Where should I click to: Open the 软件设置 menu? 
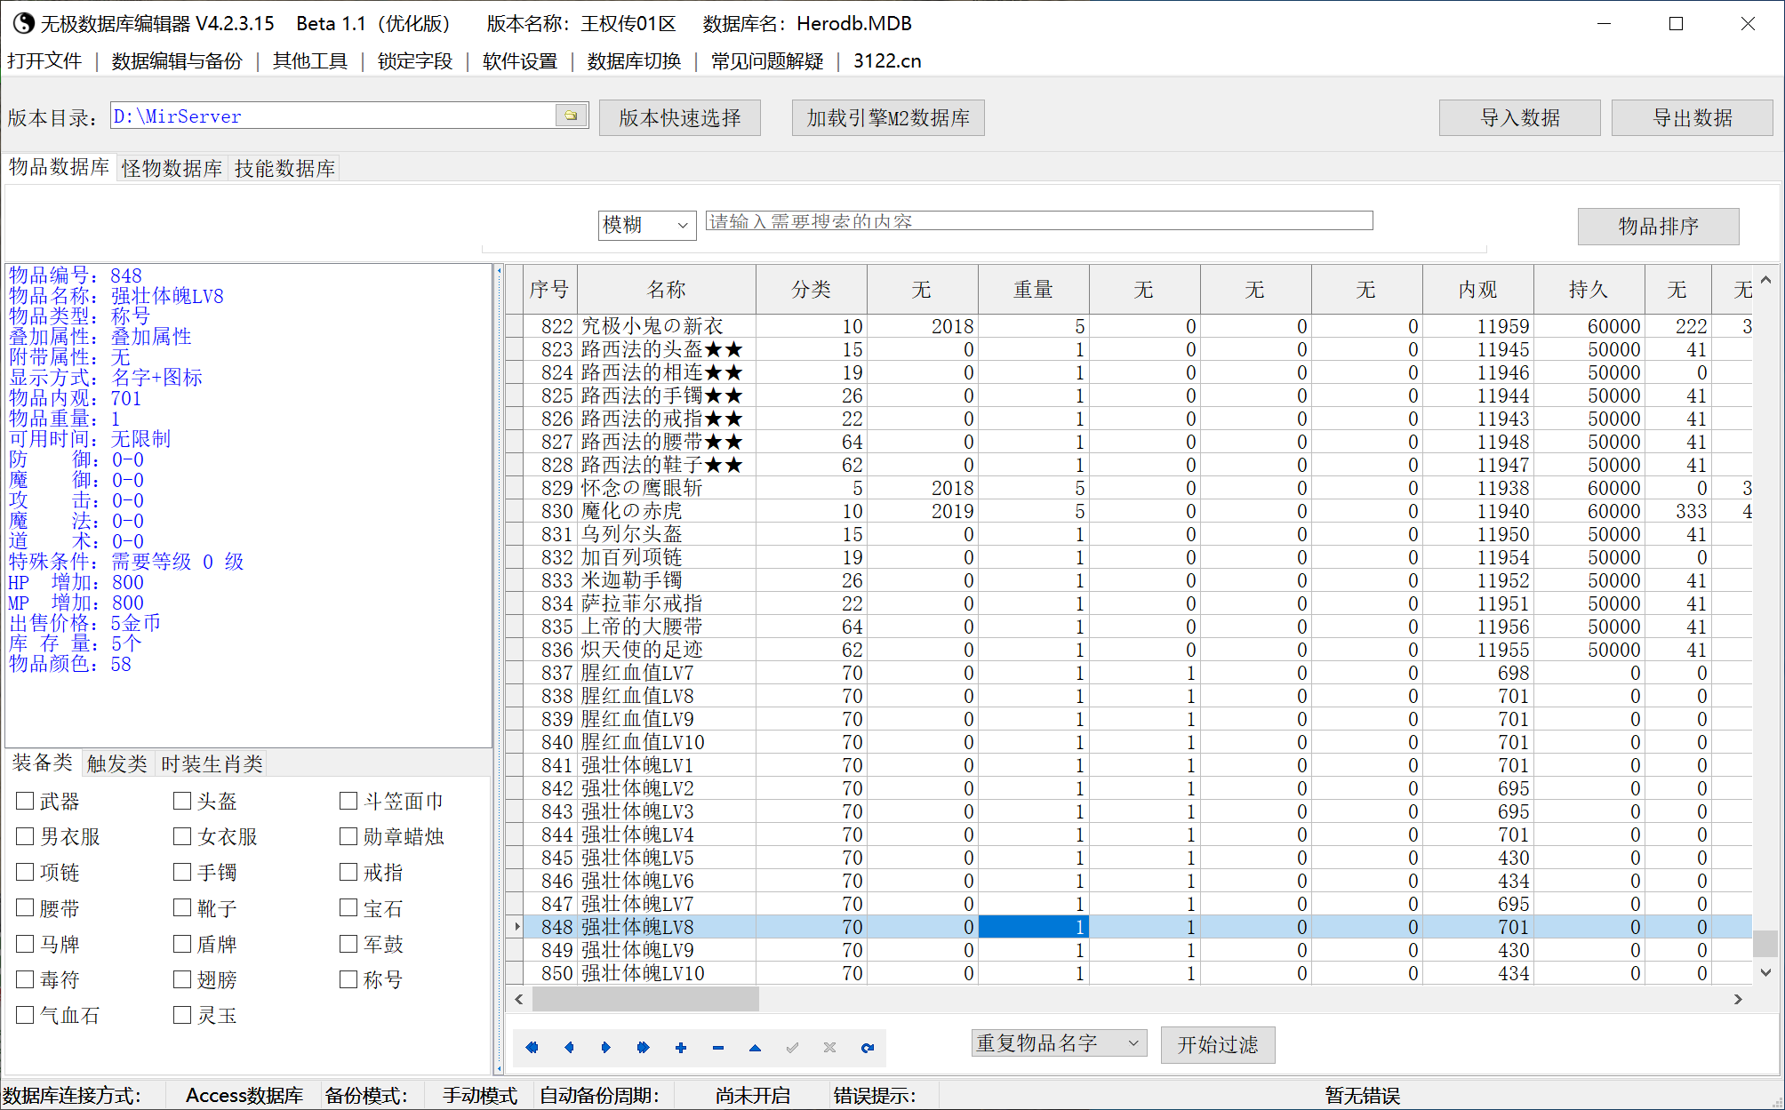click(x=520, y=60)
